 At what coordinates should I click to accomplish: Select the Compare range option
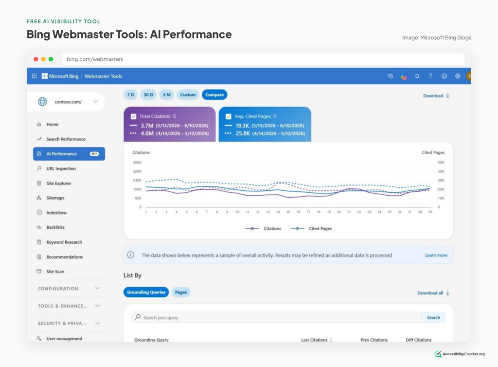pyautogui.click(x=214, y=95)
